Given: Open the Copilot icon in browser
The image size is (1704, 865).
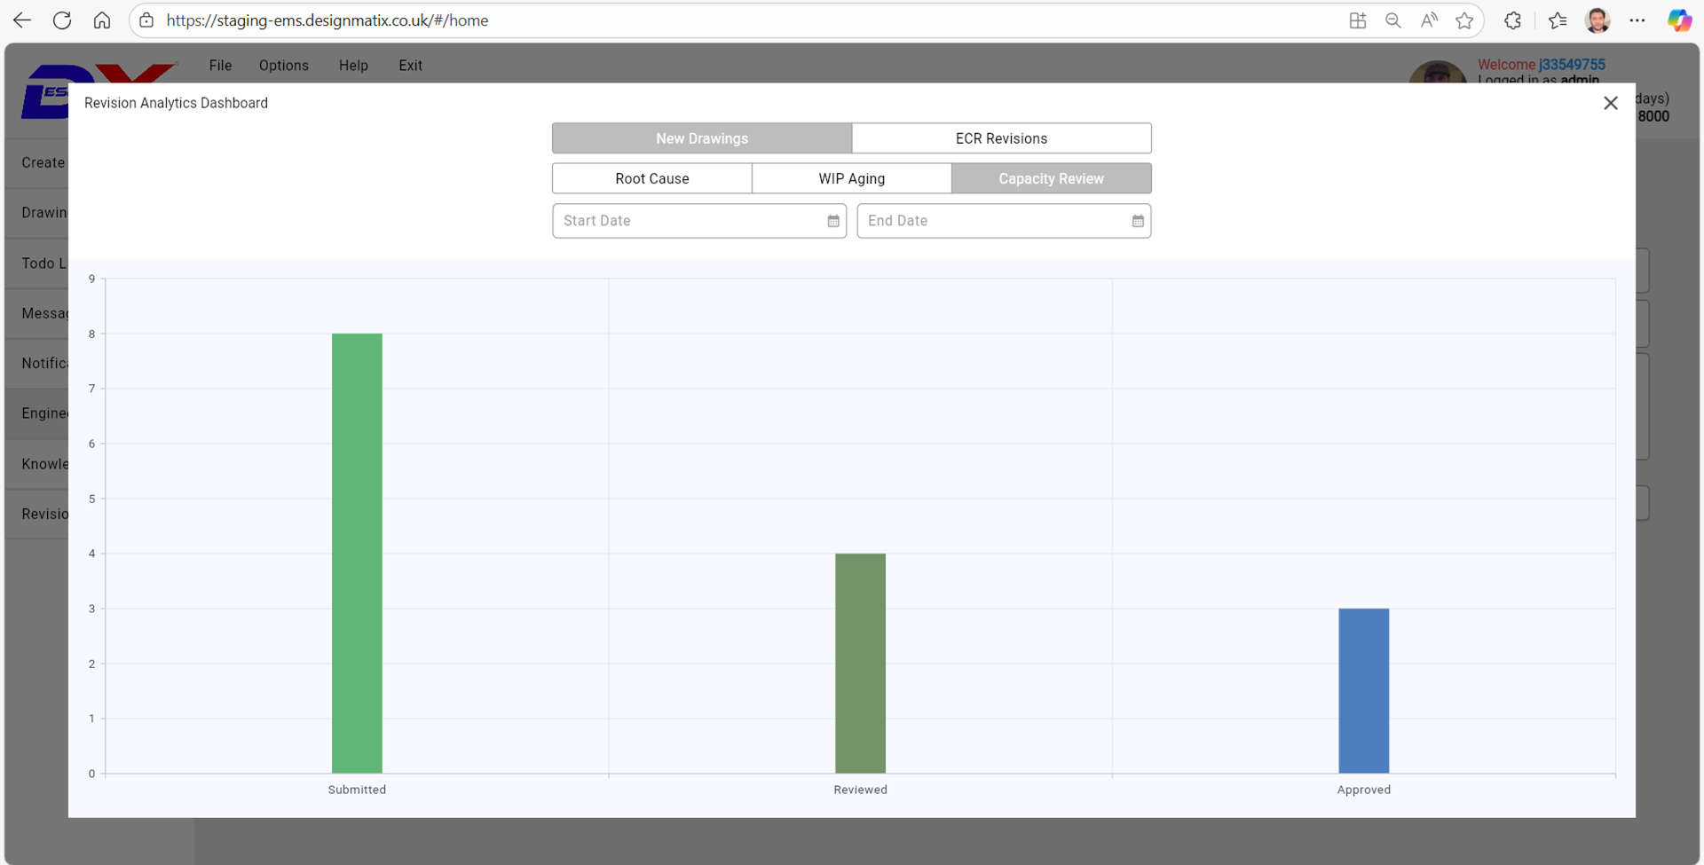Looking at the screenshot, I should (x=1678, y=20).
